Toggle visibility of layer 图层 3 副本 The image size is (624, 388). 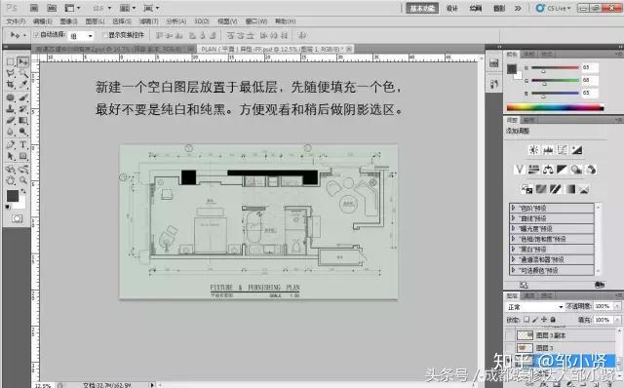coord(509,335)
